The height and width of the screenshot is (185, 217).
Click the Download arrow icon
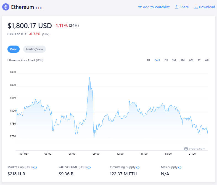coord(196,7)
